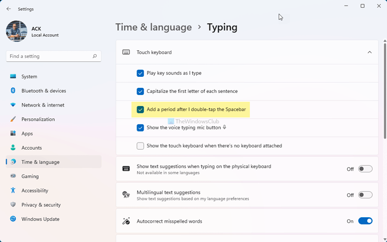387x242 pixels.
Task: Turn off Autocorrect misspelled words switch
Action: pos(365,221)
